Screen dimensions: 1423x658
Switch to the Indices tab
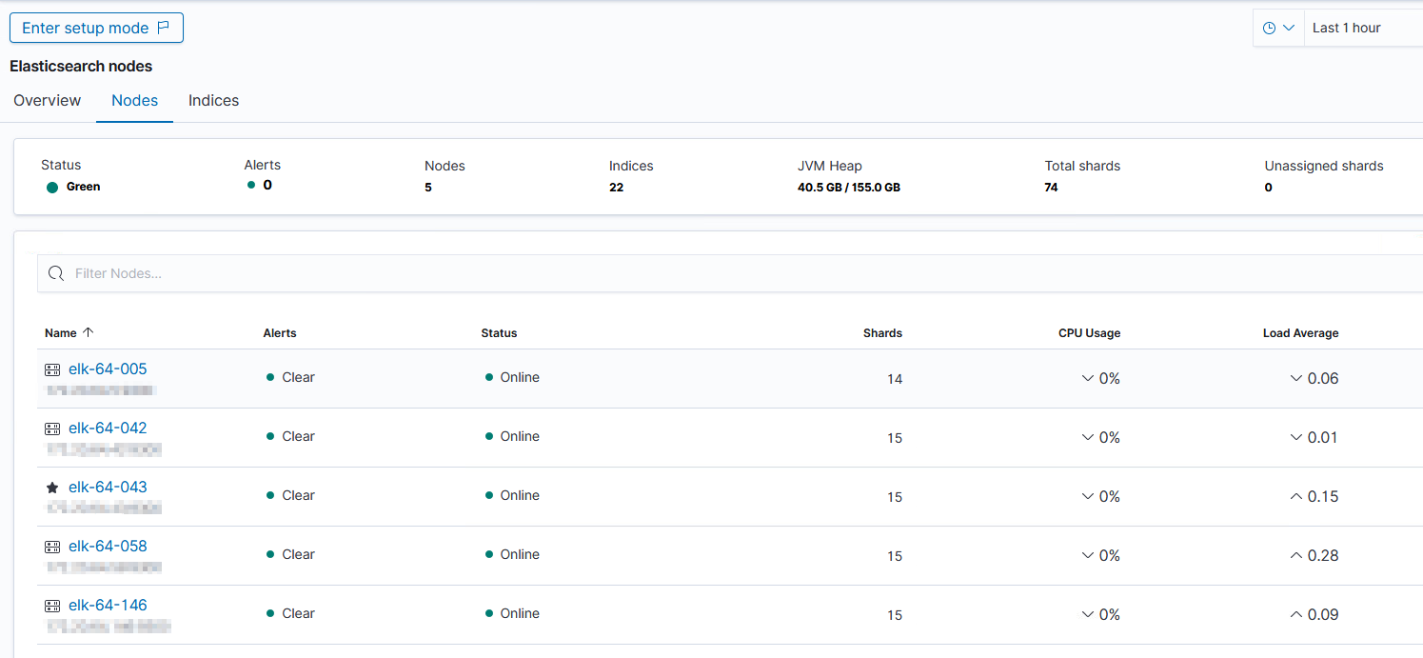click(x=213, y=100)
